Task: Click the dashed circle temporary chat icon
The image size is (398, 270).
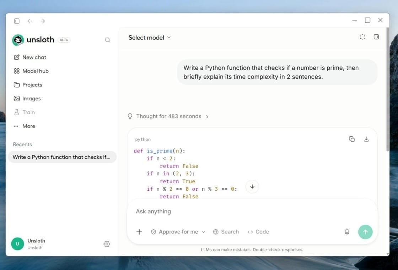Action: (362, 37)
